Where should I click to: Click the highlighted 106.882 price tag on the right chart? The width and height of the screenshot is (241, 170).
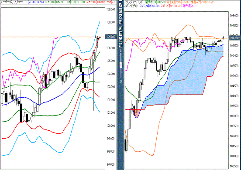click(x=235, y=38)
